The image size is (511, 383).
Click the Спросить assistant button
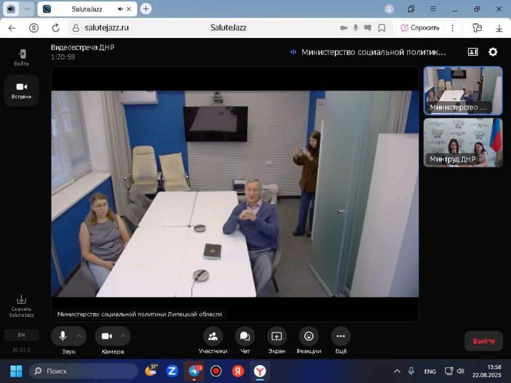coord(420,28)
